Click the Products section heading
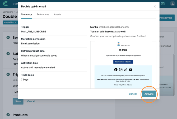177x119 pixels. click(x=20, y=115)
